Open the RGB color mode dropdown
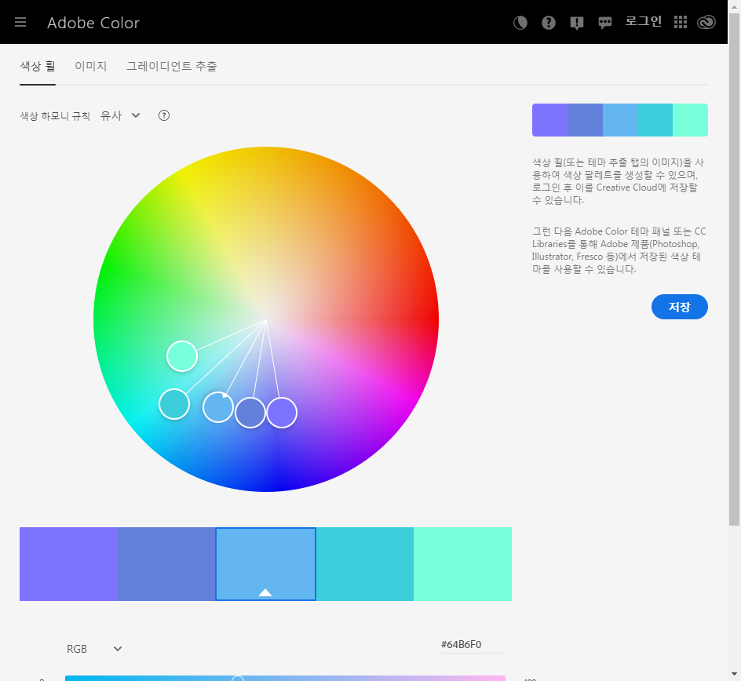The width and height of the screenshot is (741, 681). tap(94, 649)
